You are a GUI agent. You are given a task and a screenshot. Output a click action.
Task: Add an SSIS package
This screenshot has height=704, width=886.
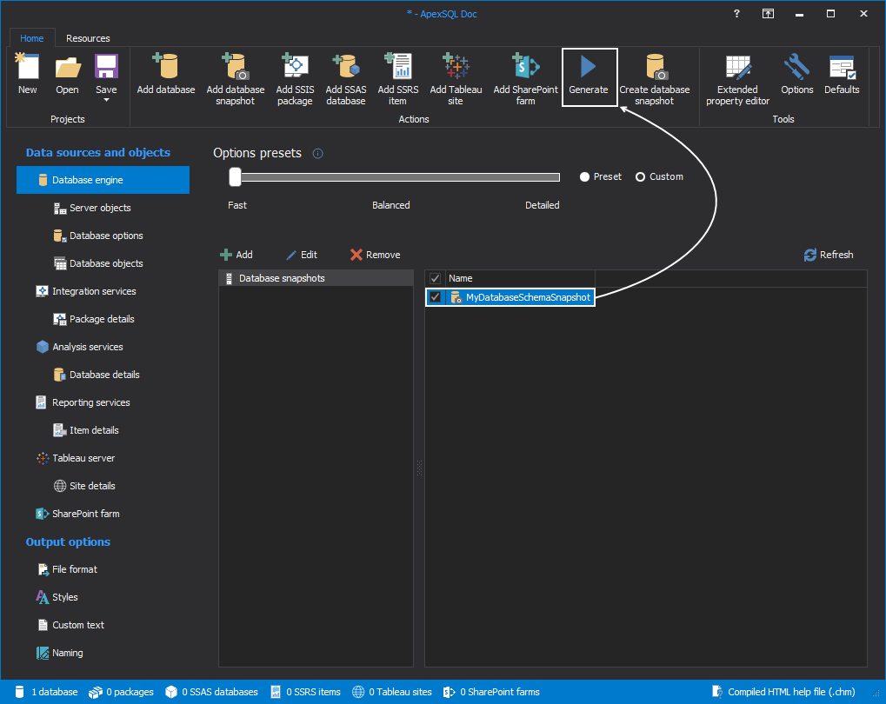click(x=295, y=79)
